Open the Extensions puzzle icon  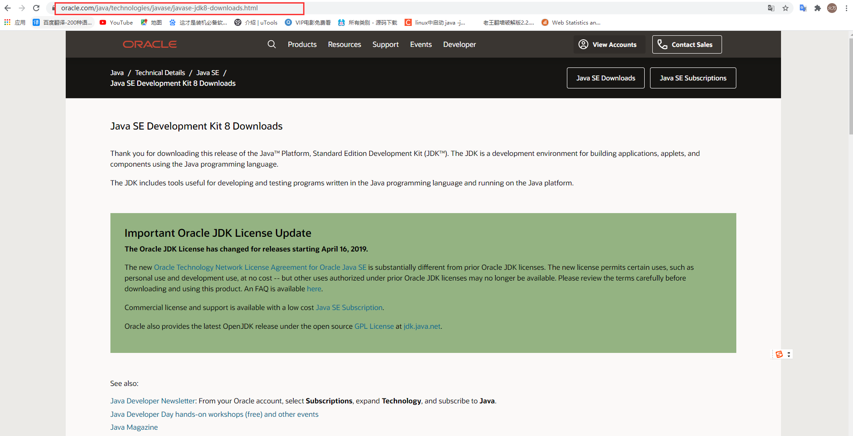pyautogui.click(x=818, y=8)
